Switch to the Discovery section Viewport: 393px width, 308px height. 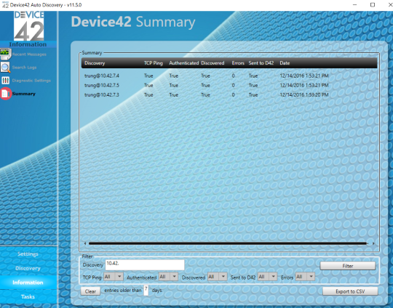pyautogui.click(x=28, y=268)
